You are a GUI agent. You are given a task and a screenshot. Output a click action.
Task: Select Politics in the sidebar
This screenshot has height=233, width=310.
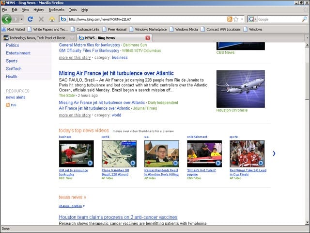coord(13,45)
